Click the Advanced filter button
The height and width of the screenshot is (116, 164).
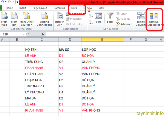click(124, 24)
